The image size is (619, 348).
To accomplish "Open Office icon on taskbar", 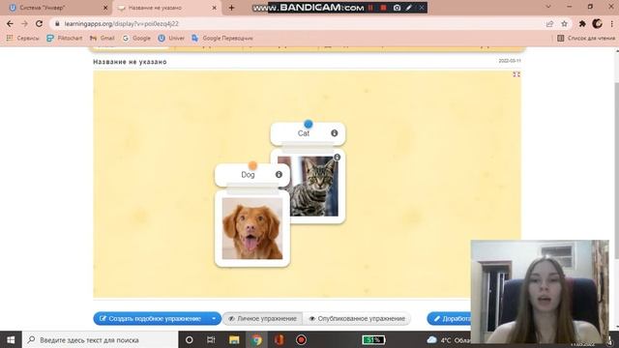I will [280, 339].
